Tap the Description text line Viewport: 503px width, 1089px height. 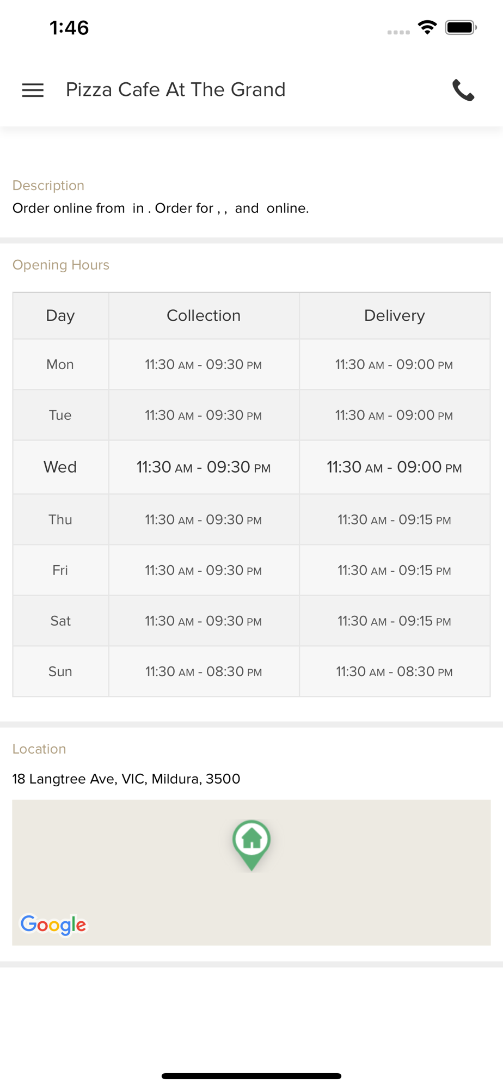pos(161,208)
